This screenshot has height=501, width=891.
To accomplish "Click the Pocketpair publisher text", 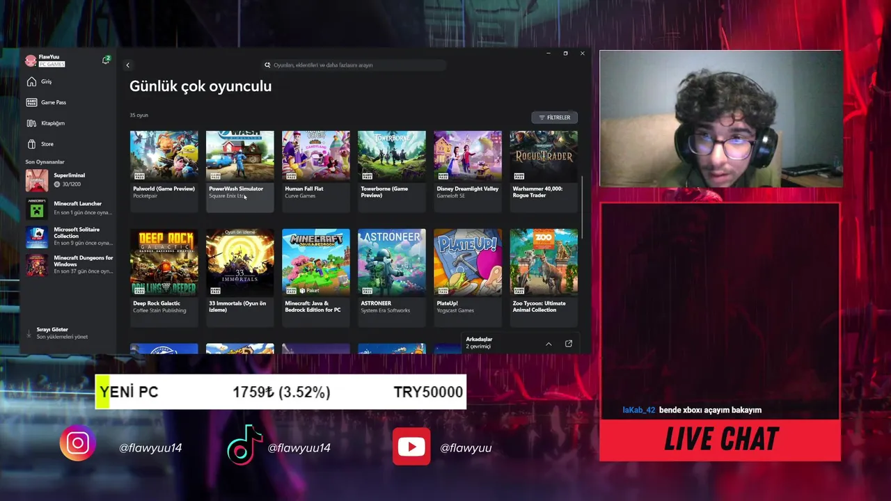I will click(145, 196).
